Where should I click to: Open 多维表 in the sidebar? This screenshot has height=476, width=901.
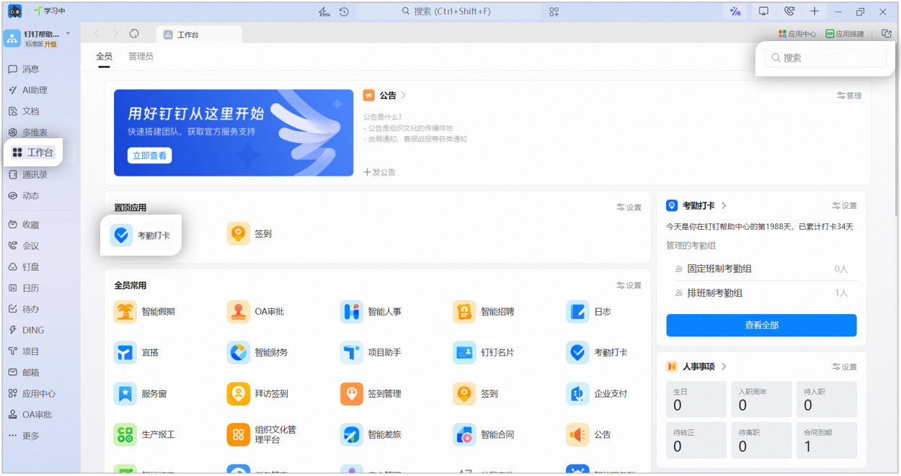coord(27,133)
